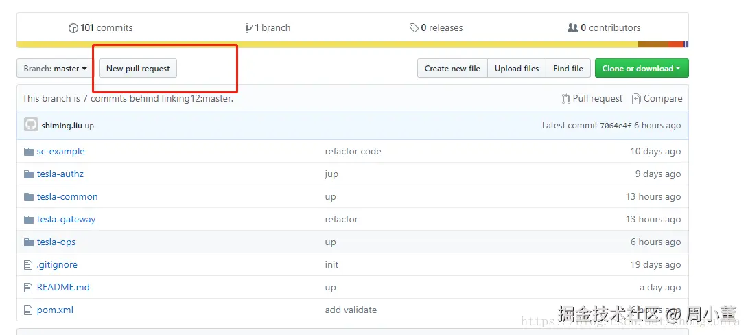The image size is (748, 335).
Task: Click the Compare diff icon
Action: 636,99
